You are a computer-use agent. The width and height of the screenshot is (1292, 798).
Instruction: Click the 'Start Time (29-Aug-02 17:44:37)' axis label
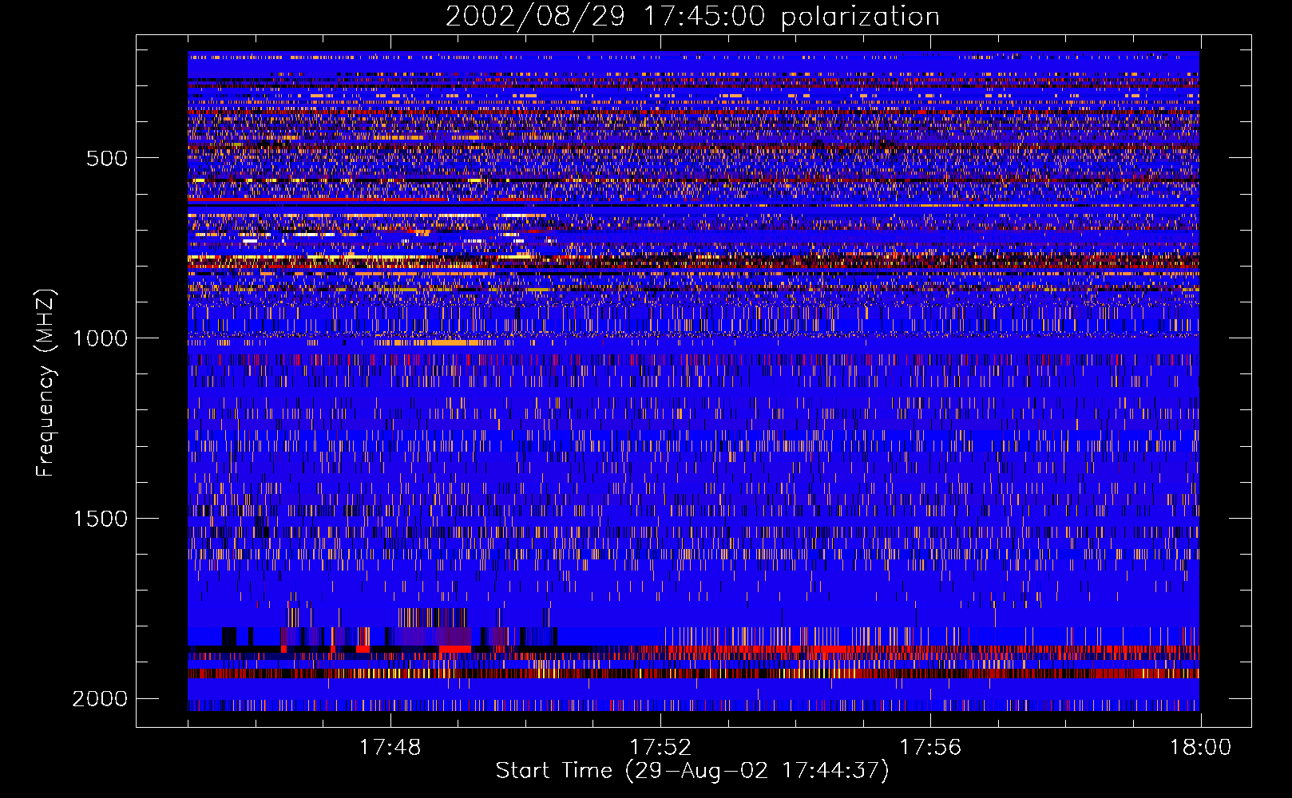coord(692,771)
